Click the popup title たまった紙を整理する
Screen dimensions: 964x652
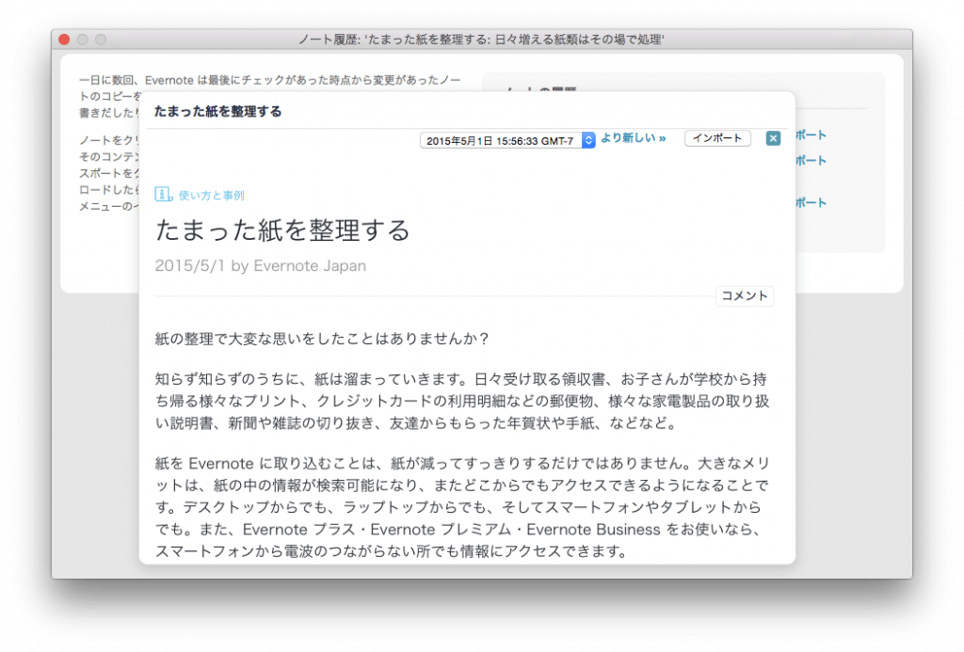point(217,111)
